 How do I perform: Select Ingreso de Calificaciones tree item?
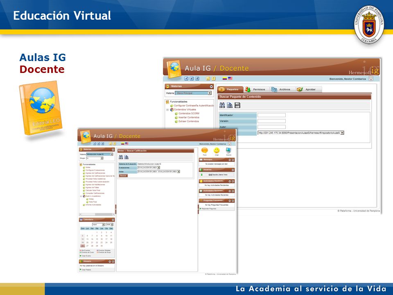pos(95,173)
